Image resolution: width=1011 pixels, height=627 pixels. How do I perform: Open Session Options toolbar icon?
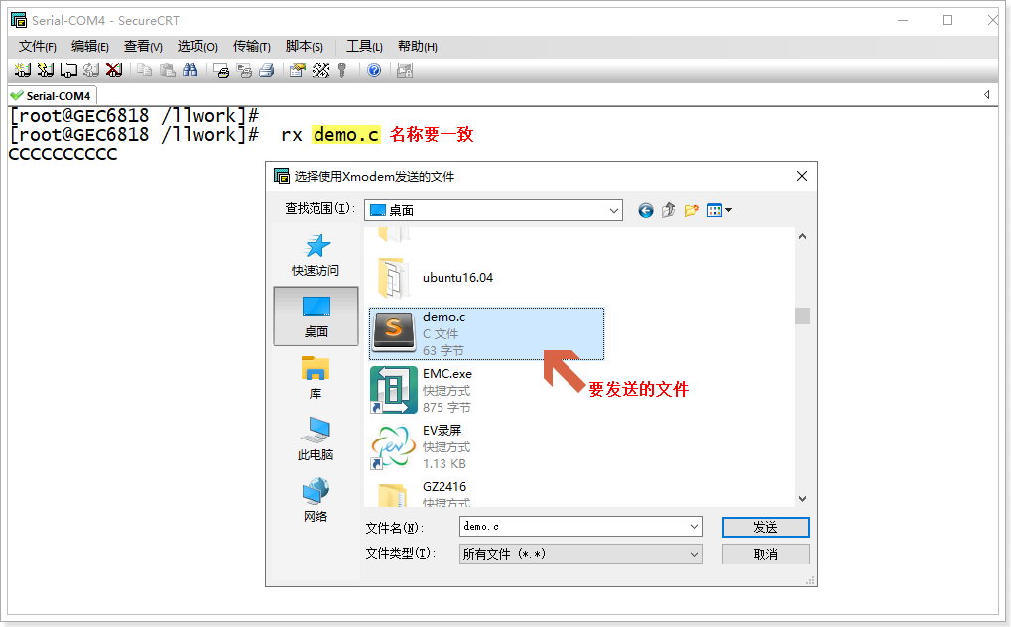click(x=298, y=70)
